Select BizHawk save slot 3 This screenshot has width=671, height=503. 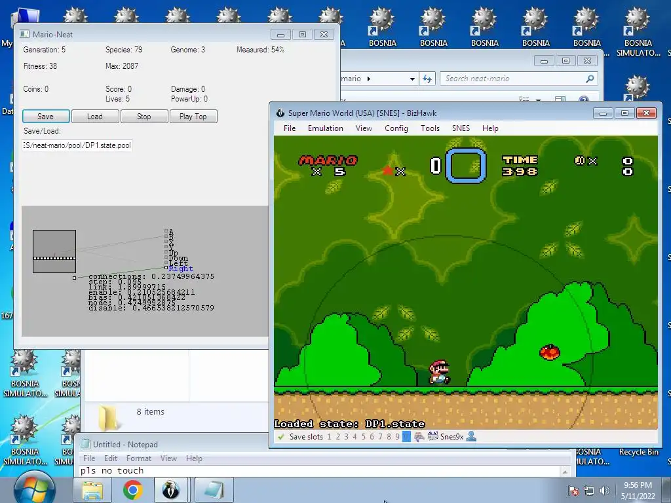coord(346,437)
